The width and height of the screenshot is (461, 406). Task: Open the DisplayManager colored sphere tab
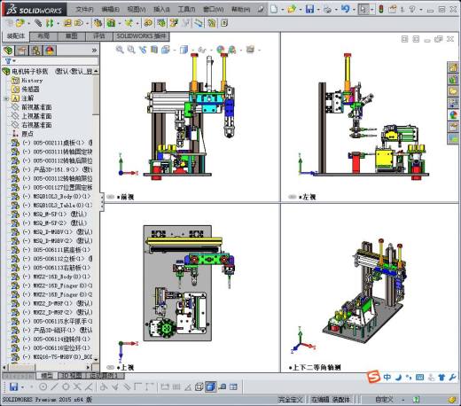[50, 51]
